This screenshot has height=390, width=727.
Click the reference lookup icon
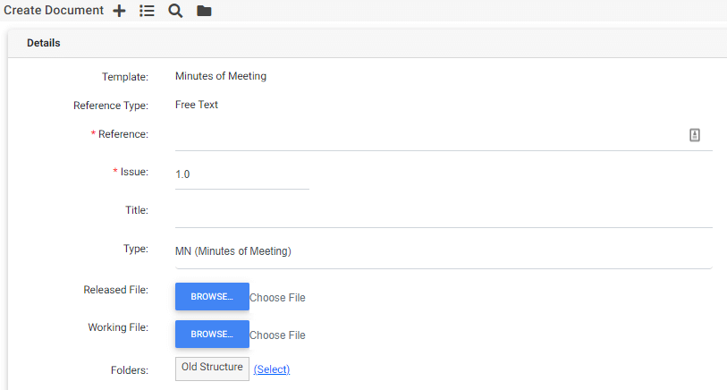(x=695, y=135)
